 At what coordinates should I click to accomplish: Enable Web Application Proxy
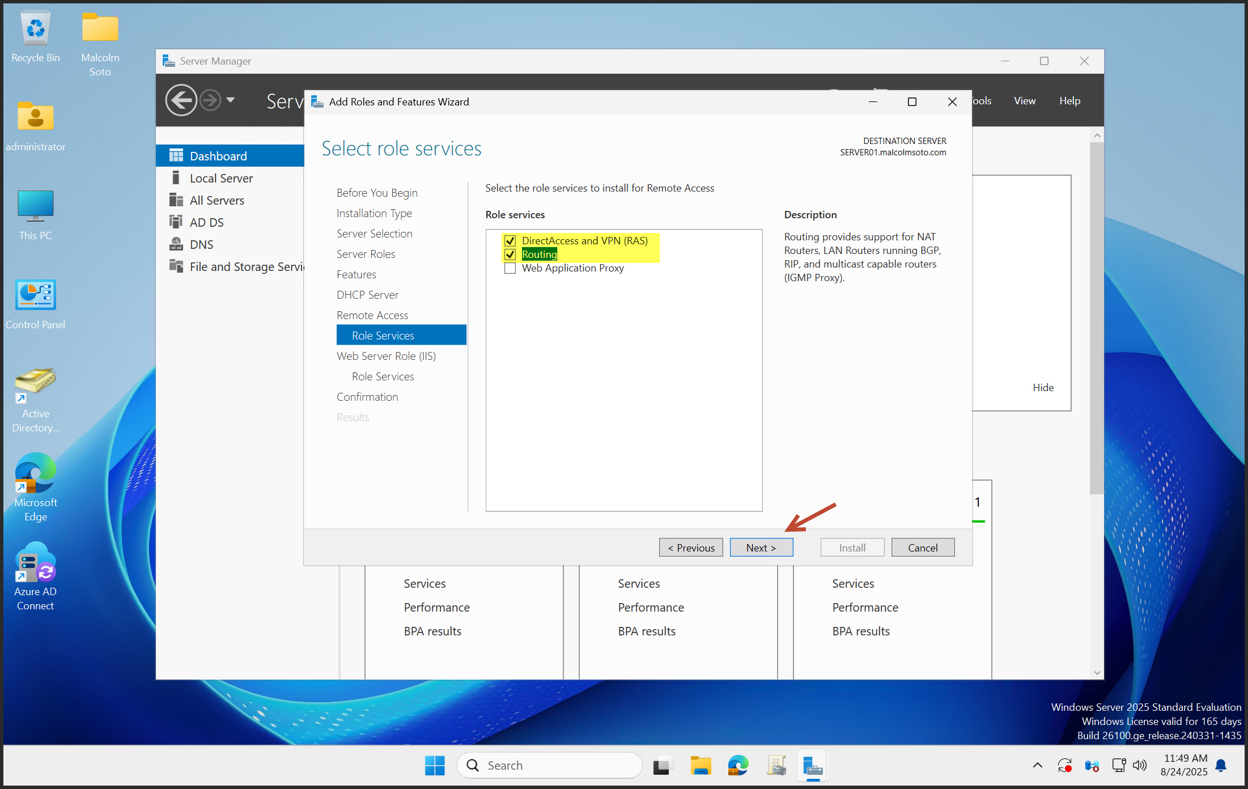[510, 268]
